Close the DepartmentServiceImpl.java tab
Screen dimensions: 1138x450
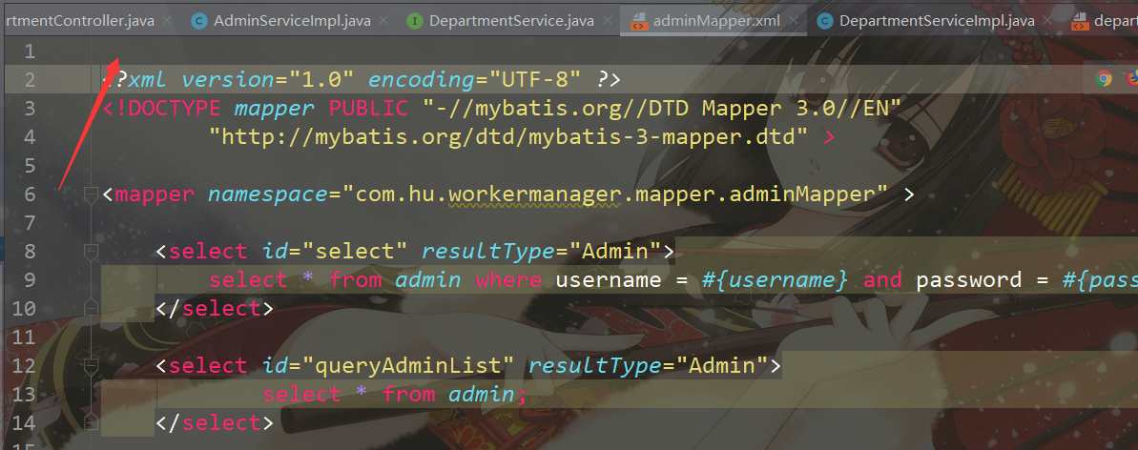pyautogui.click(x=1049, y=21)
